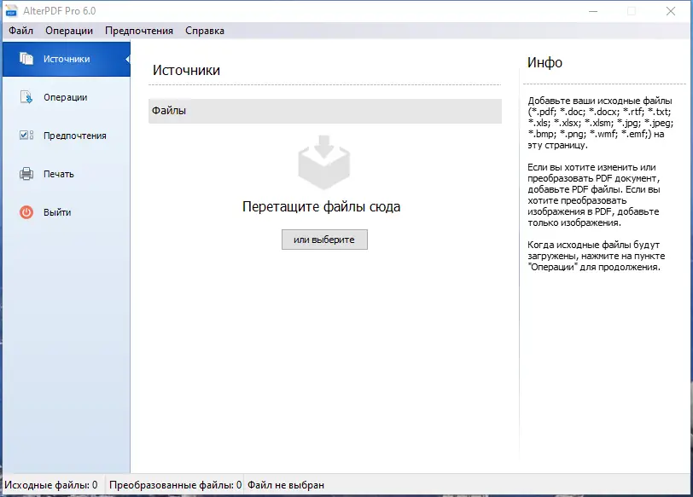Click the Печать printer icon
The height and width of the screenshot is (497, 693).
pyautogui.click(x=25, y=174)
